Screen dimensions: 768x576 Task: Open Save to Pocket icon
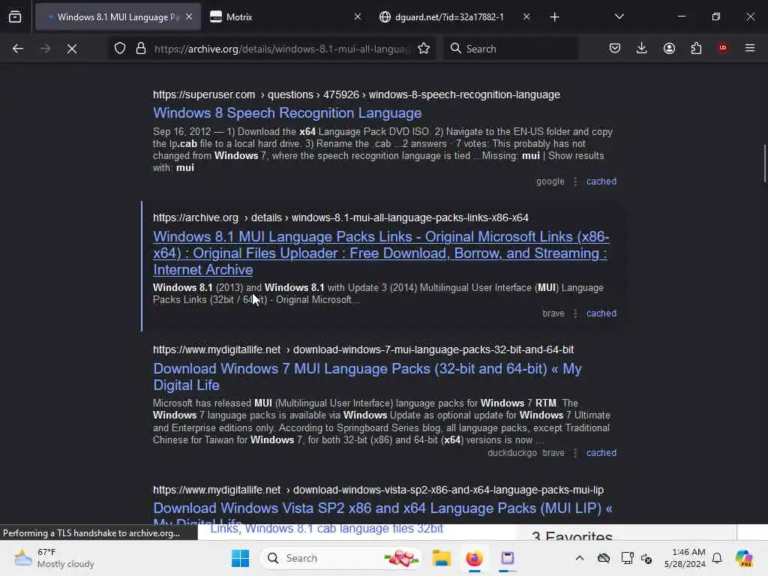615,49
